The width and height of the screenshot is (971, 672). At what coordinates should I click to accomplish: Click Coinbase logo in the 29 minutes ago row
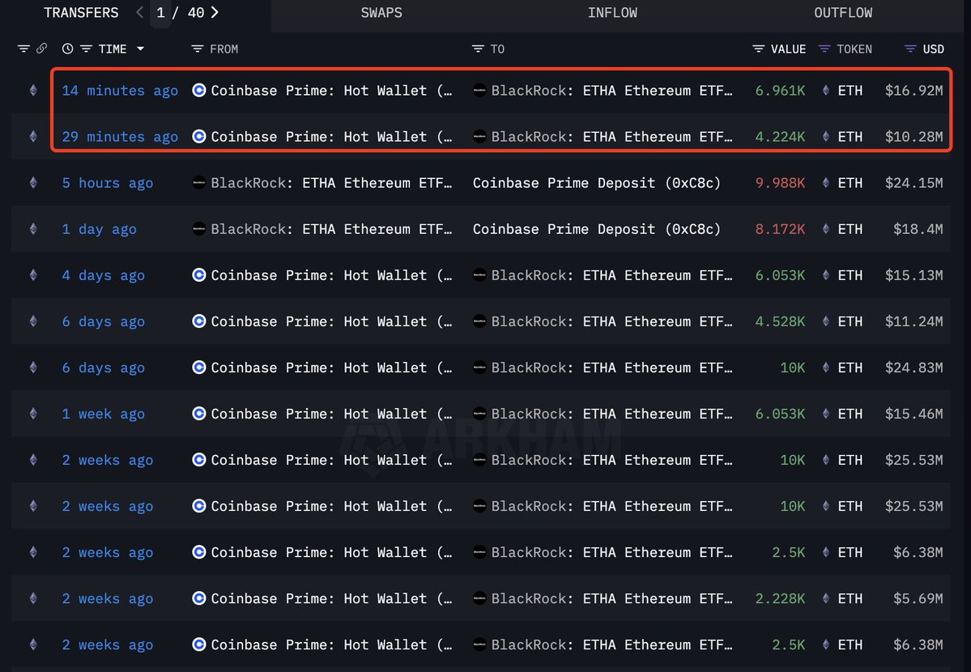point(198,136)
